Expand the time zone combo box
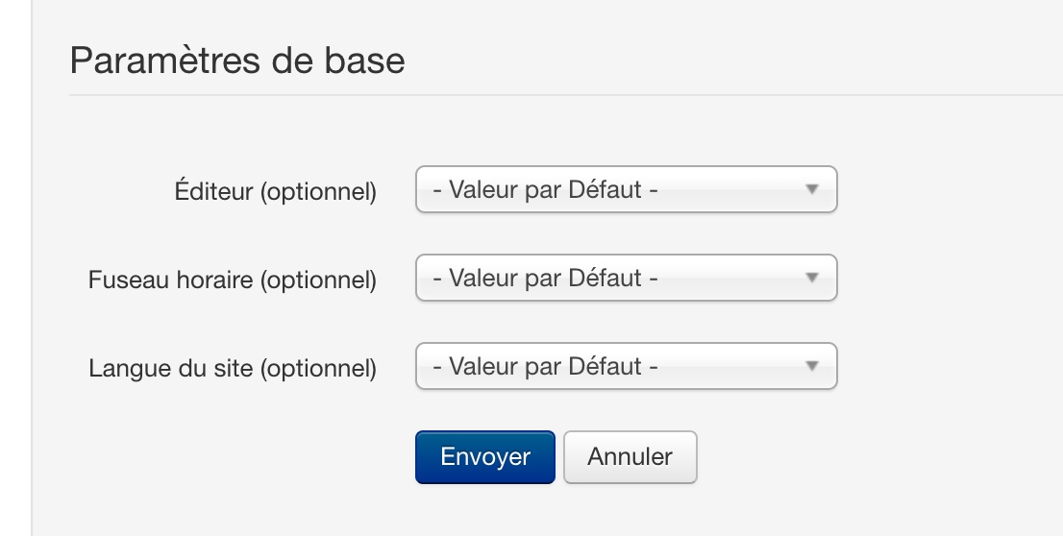 (626, 278)
